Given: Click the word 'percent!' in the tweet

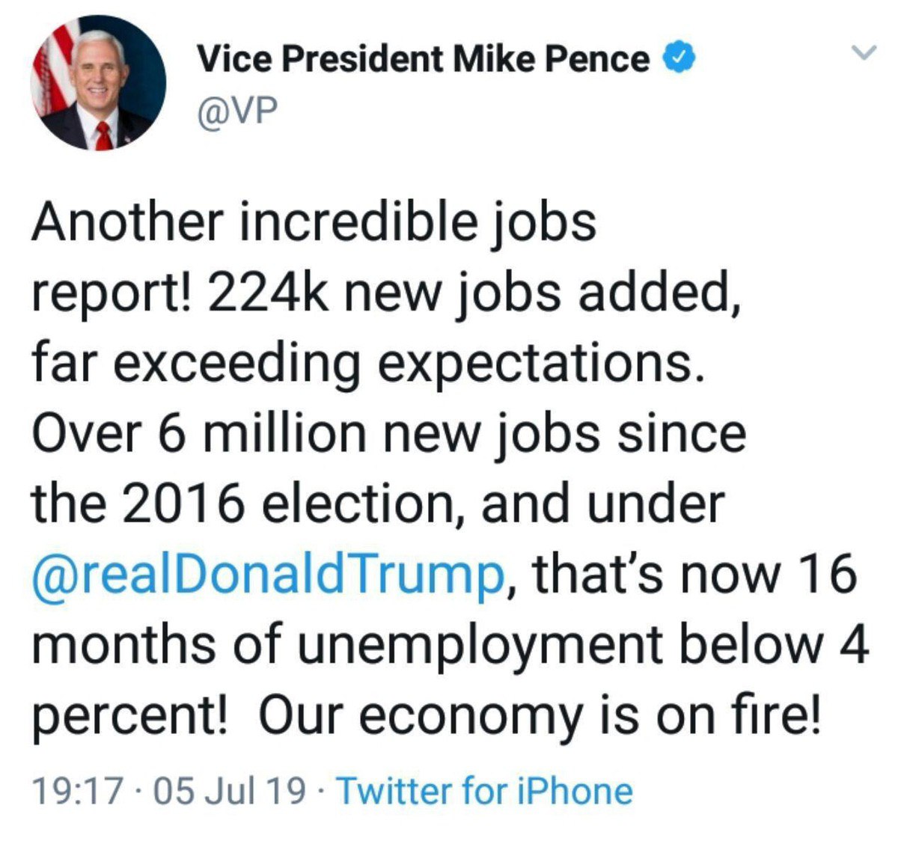Looking at the screenshot, I should pyautogui.click(x=129, y=715).
